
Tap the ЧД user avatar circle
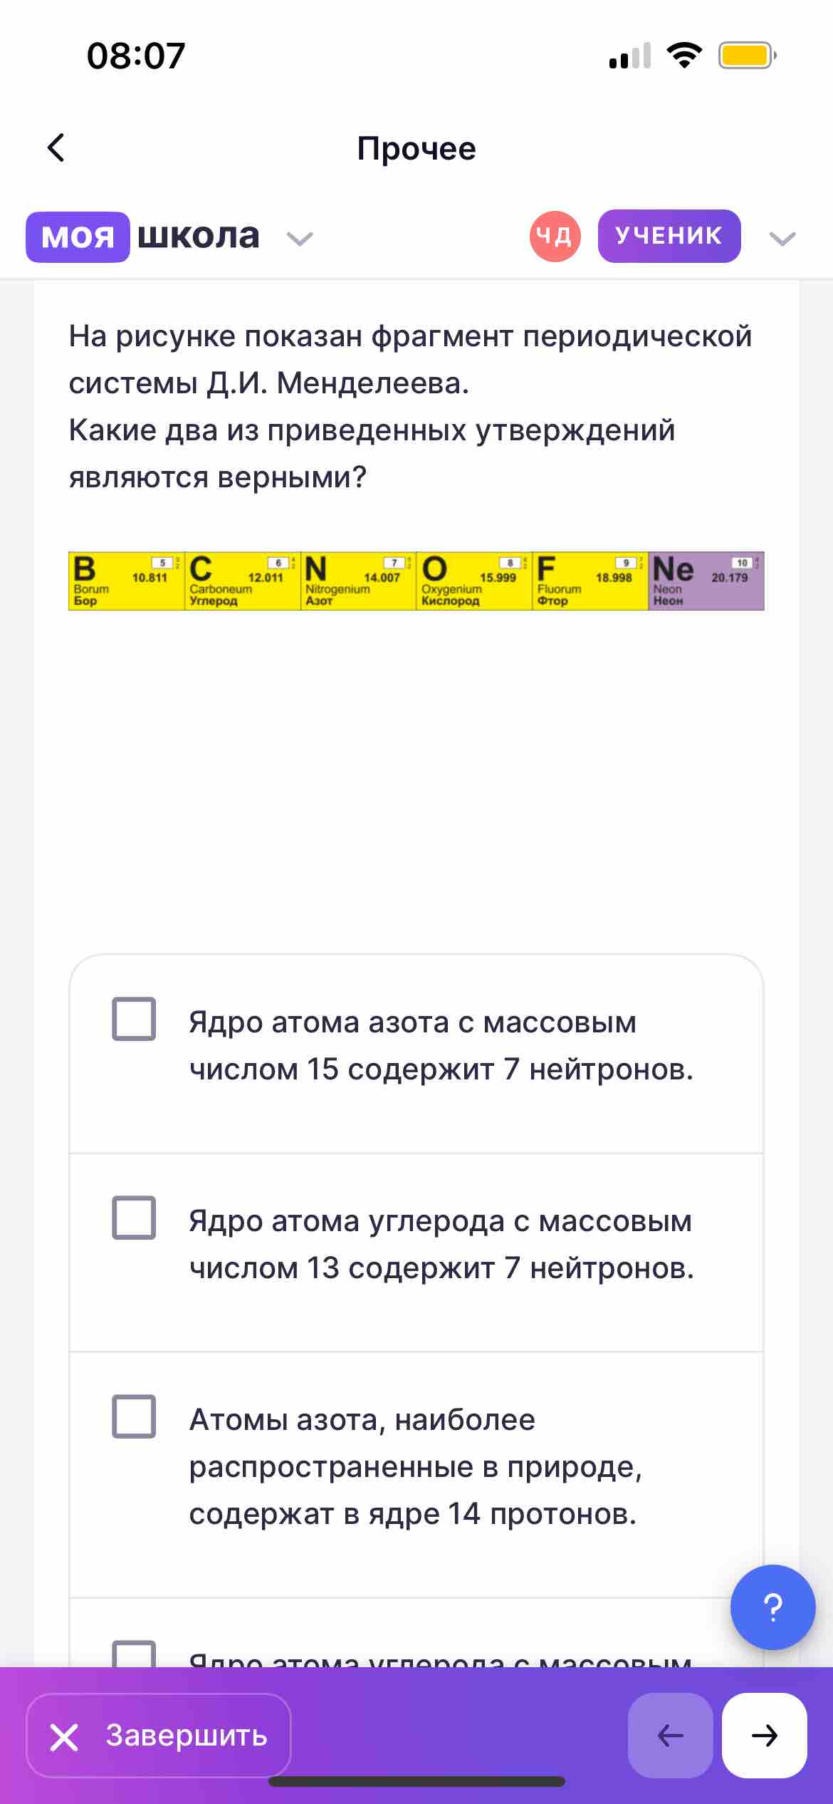coord(555,236)
